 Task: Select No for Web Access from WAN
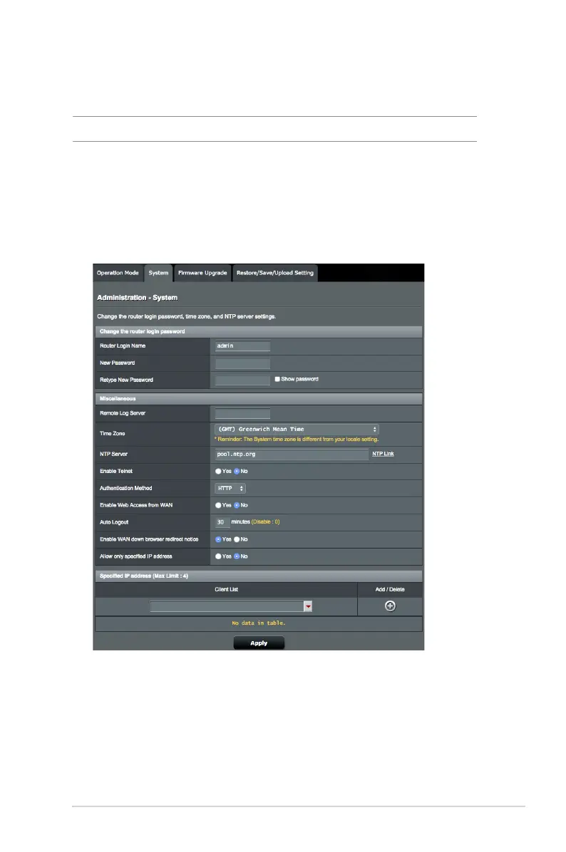237,505
